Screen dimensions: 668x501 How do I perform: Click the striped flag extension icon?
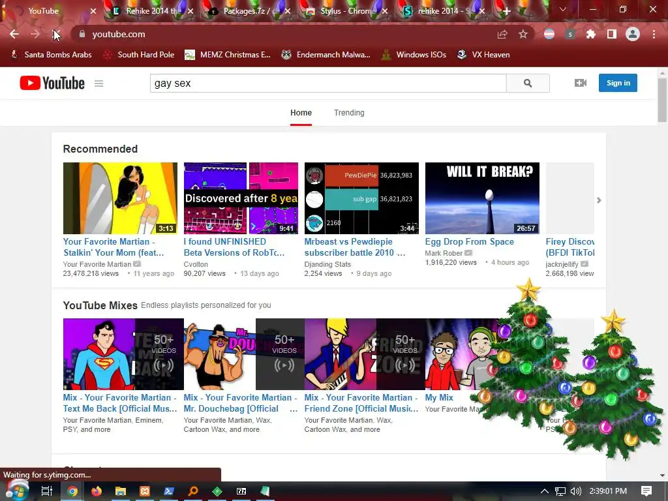coord(549,34)
